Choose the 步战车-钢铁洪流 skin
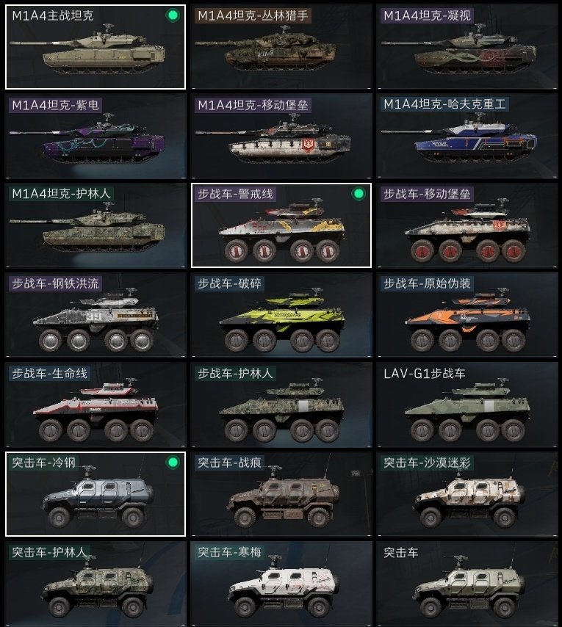This screenshot has height=627, width=562. [96, 315]
